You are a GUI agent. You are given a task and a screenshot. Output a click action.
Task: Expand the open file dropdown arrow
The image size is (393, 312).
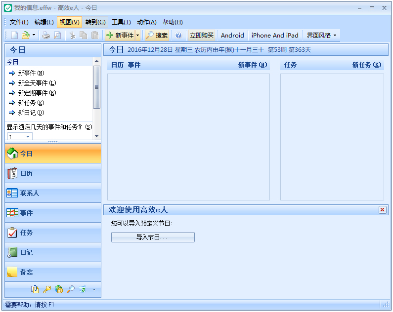pyautogui.click(x=34, y=35)
